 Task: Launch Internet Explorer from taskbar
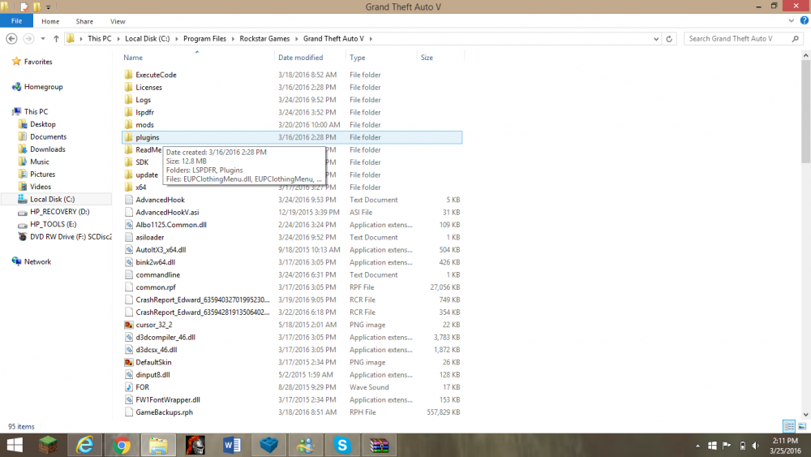click(x=85, y=445)
